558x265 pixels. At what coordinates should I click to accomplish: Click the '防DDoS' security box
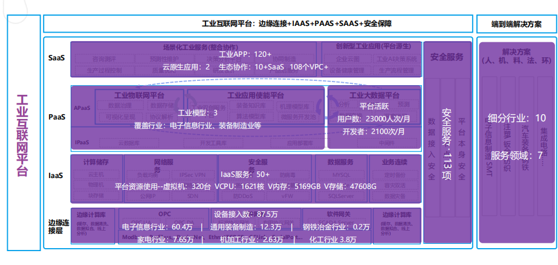point(243,196)
